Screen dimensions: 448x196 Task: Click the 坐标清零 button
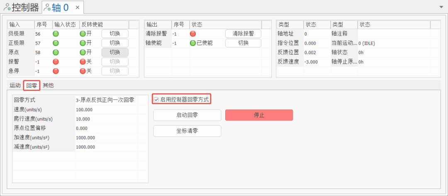[x=187, y=131]
